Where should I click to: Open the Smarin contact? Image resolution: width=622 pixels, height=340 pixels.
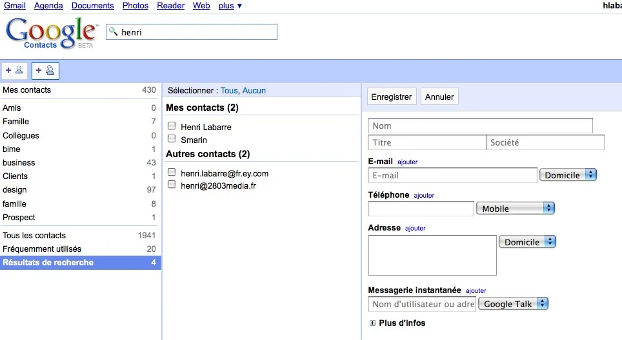coord(194,140)
